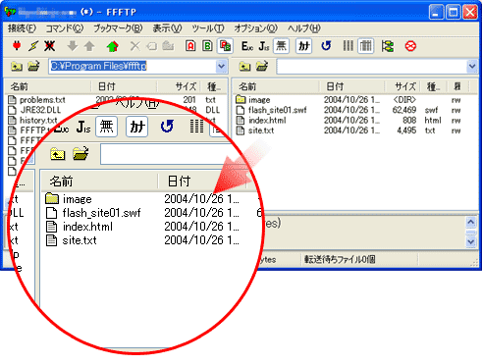Screen dimensions: 482x364
Task: Select image folder row marked <DIR>
Action: click(x=348, y=100)
